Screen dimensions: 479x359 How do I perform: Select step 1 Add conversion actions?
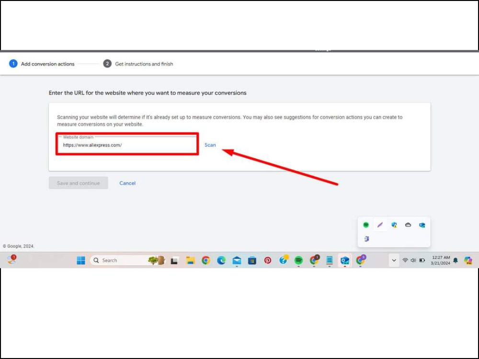[x=42, y=64]
